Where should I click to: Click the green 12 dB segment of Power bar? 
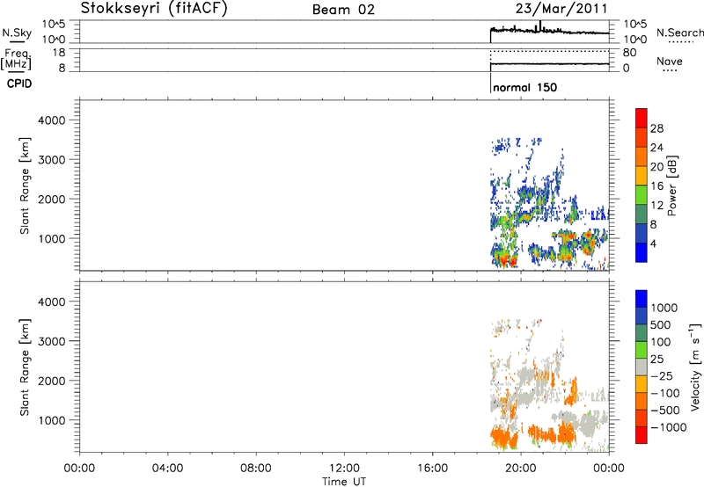(x=642, y=194)
